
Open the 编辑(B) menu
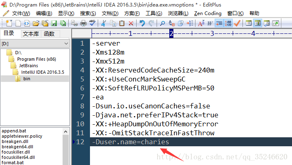click(x=44, y=13)
